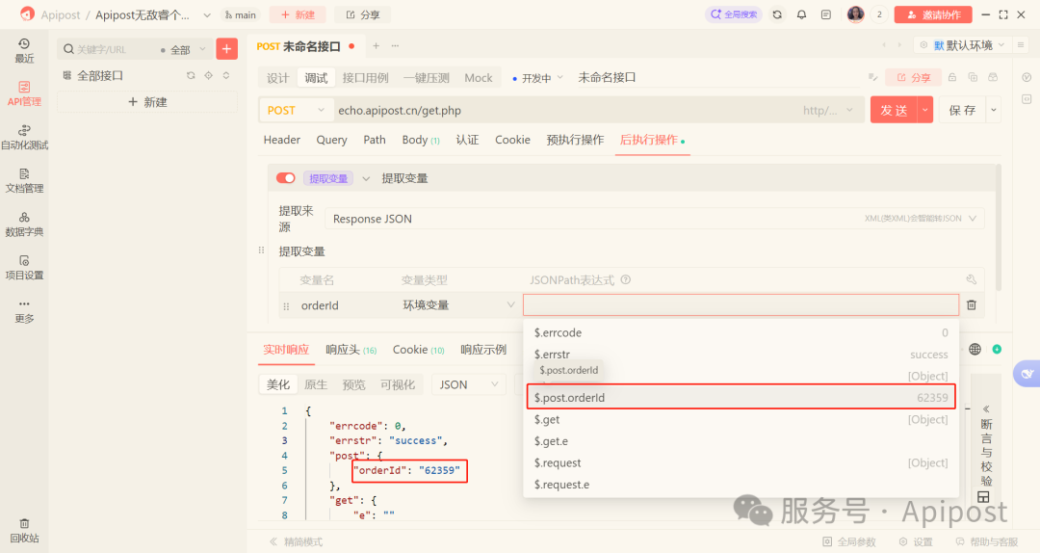Open 全局搜索 global search
This screenshot has height=553, width=1040.
[734, 14]
